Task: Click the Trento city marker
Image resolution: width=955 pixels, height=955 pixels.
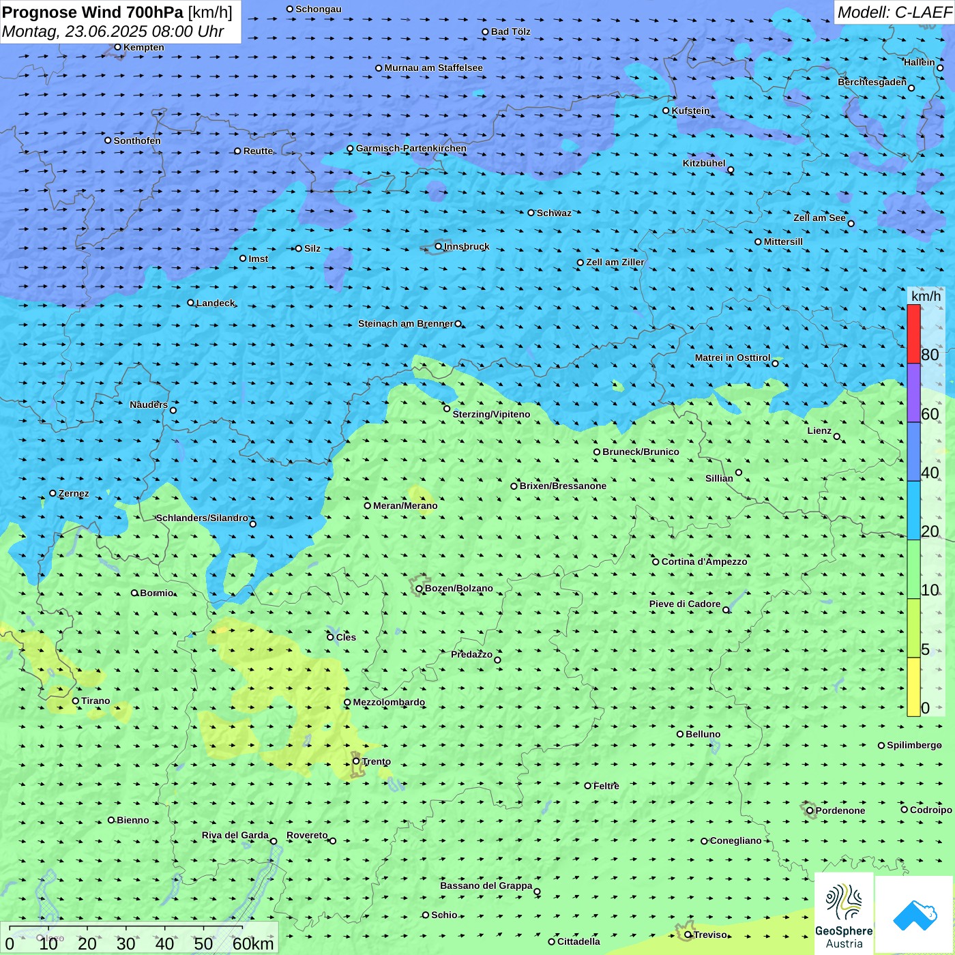Action: pos(356,761)
